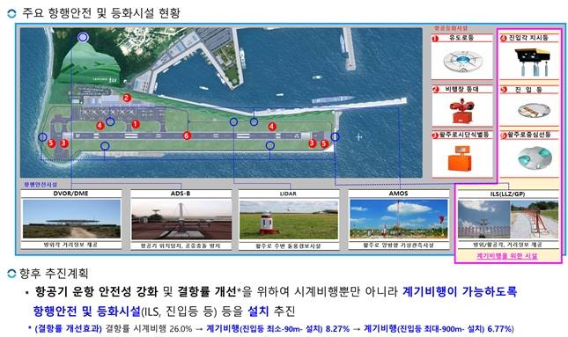Click the 활주로 양방향 기상관측시설 caption
This screenshot has width=568, height=337.
(398, 245)
